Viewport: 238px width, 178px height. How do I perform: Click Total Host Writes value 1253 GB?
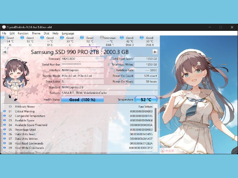click(x=146, y=64)
